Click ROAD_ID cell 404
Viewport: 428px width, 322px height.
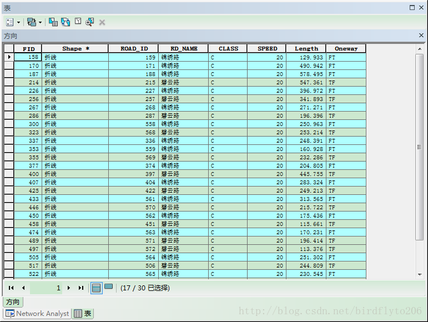pos(133,182)
